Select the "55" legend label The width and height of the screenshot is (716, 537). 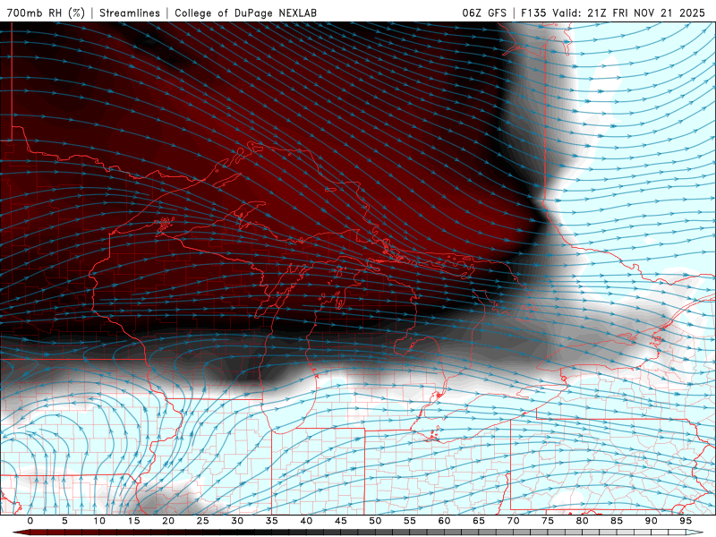[x=410, y=521]
